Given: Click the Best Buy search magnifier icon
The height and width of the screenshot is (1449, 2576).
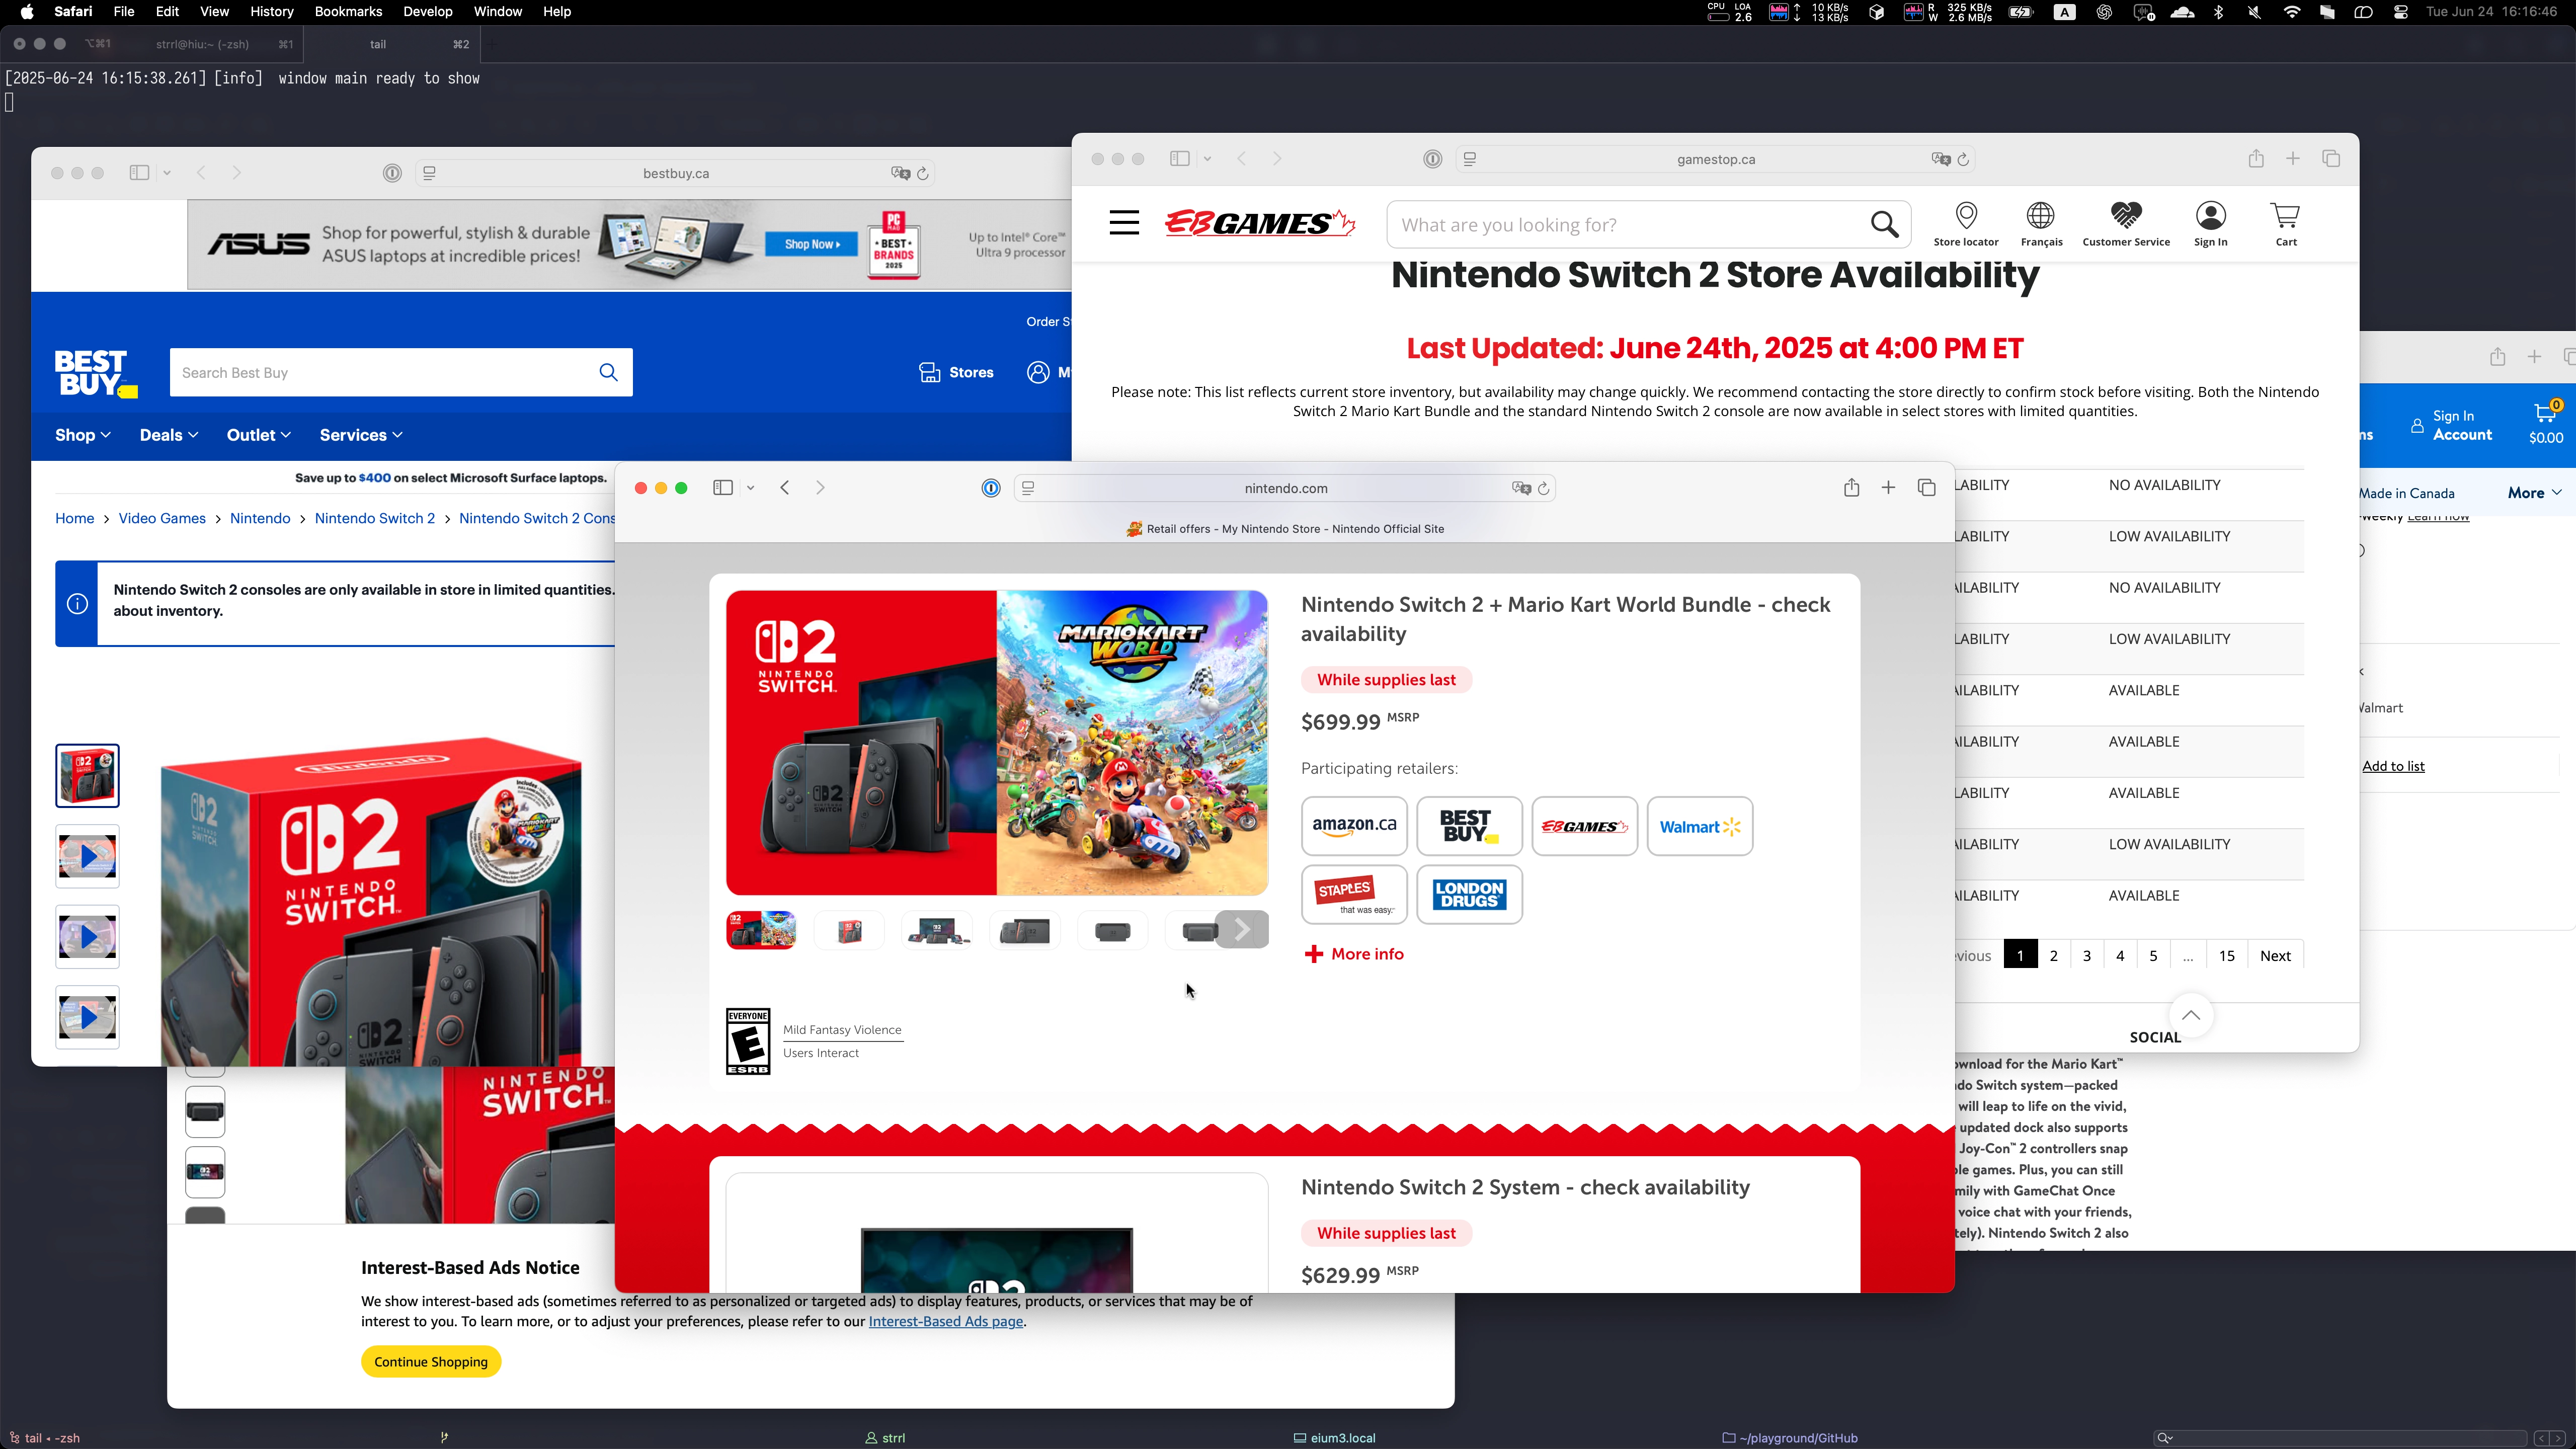Looking at the screenshot, I should coord(609,372).
